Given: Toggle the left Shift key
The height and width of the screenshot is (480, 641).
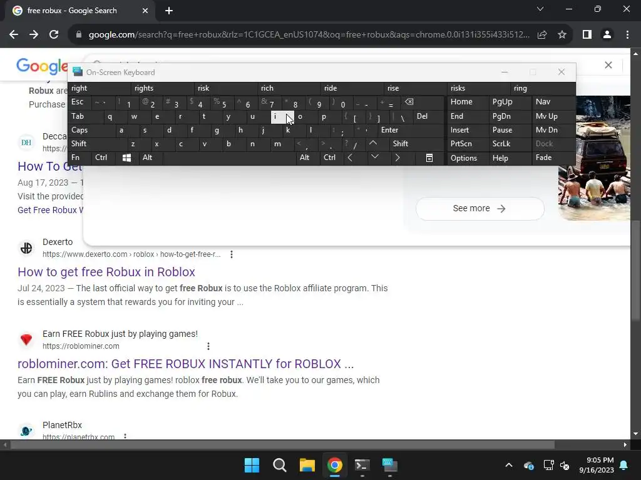Looking at the screenshot, I should 97,144.
